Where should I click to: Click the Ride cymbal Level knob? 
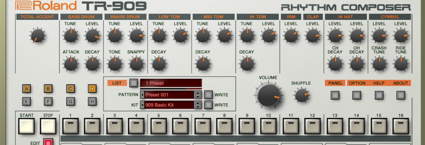coord(401,36)
